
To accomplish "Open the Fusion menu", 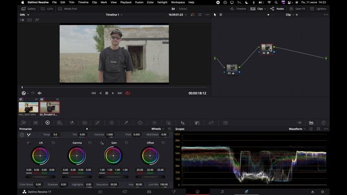I will point(139,2).
